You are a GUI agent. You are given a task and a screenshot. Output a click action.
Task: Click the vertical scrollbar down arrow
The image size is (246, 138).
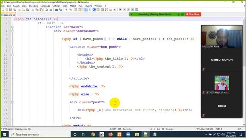coord(244,125)
